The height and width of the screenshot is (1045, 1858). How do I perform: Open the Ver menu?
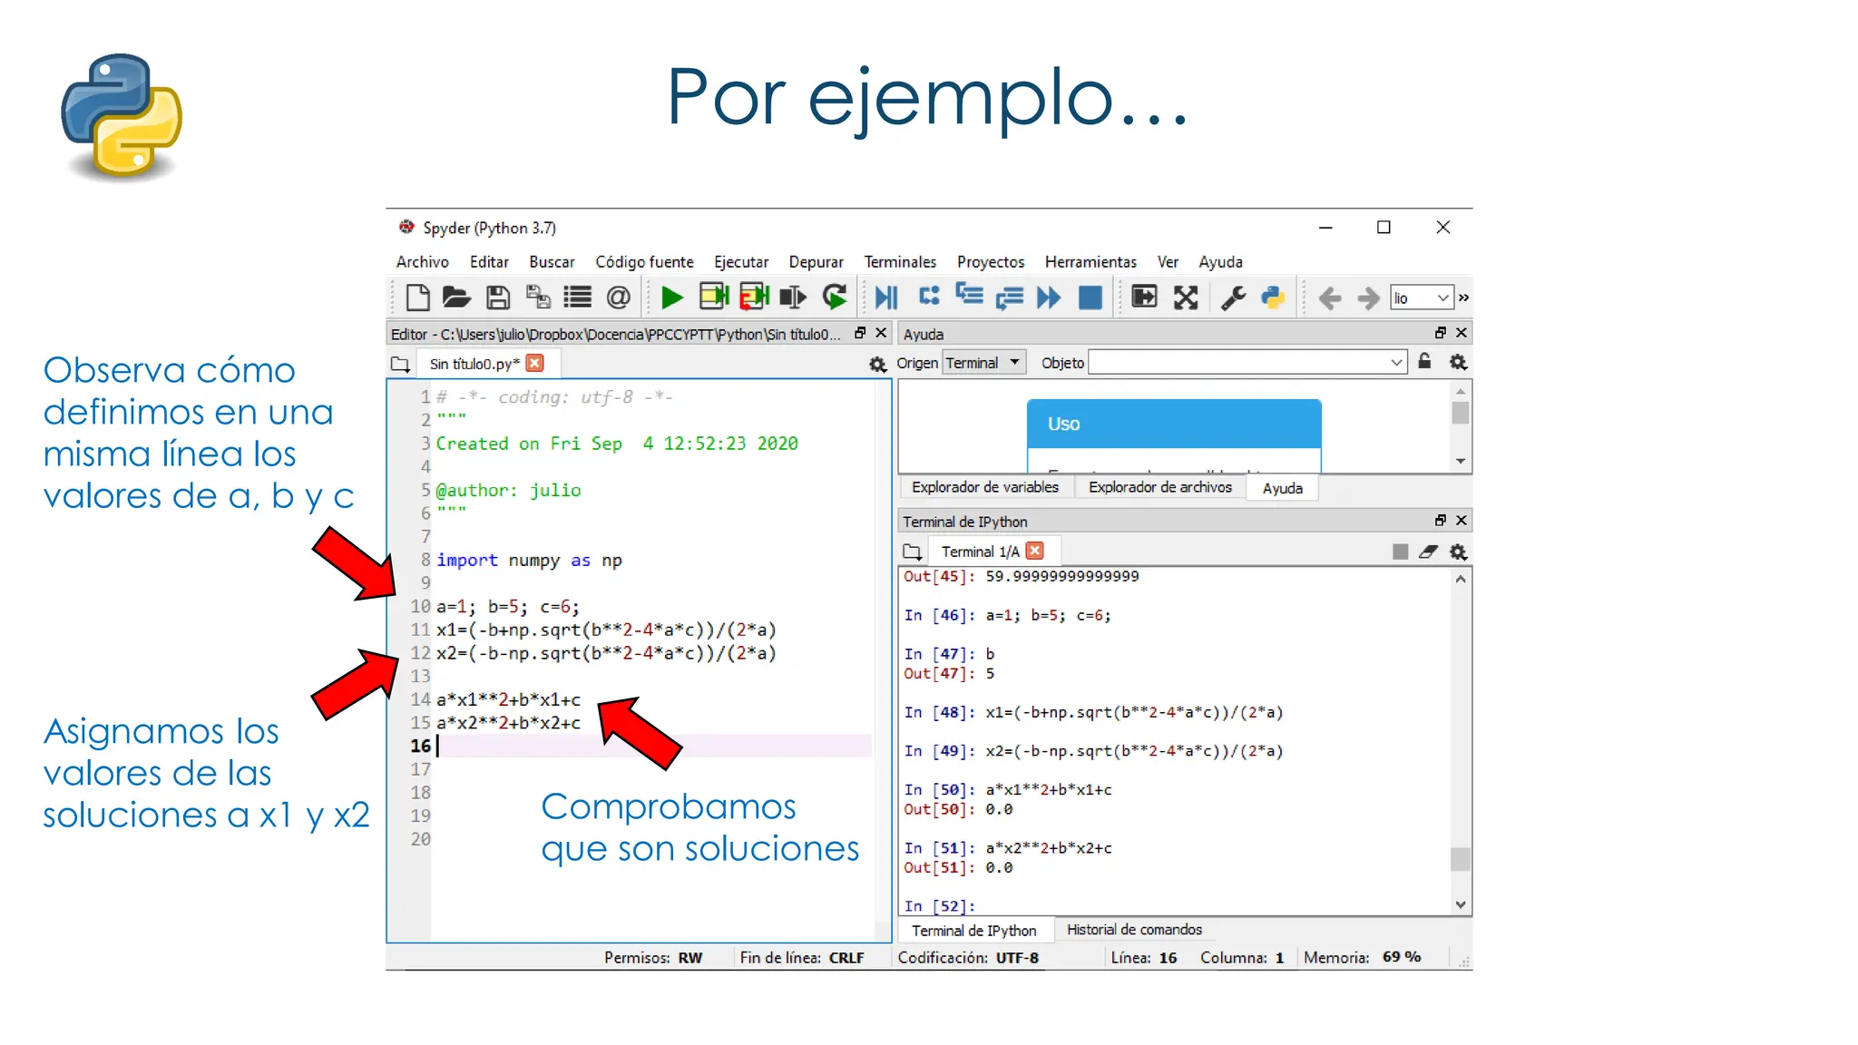(x=1168, y=261)
